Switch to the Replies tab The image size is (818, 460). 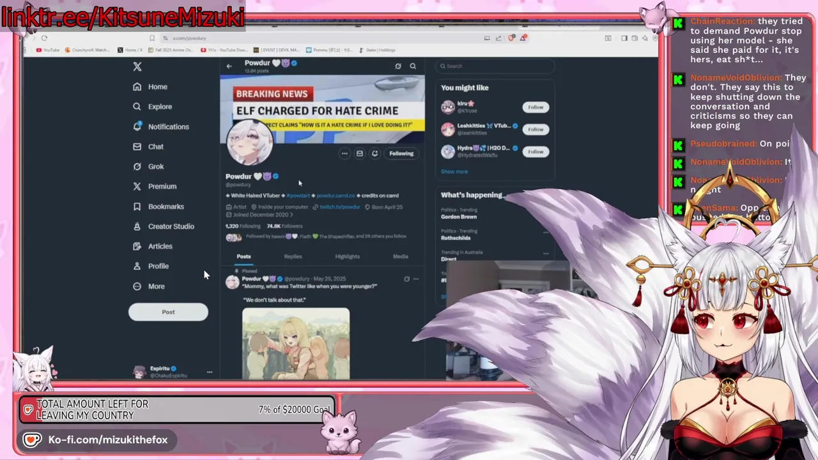(x=293, y=256)
